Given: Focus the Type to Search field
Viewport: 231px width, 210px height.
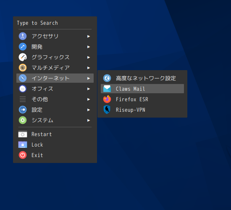Looking at the screenshot, I should (x=55, y=23).
